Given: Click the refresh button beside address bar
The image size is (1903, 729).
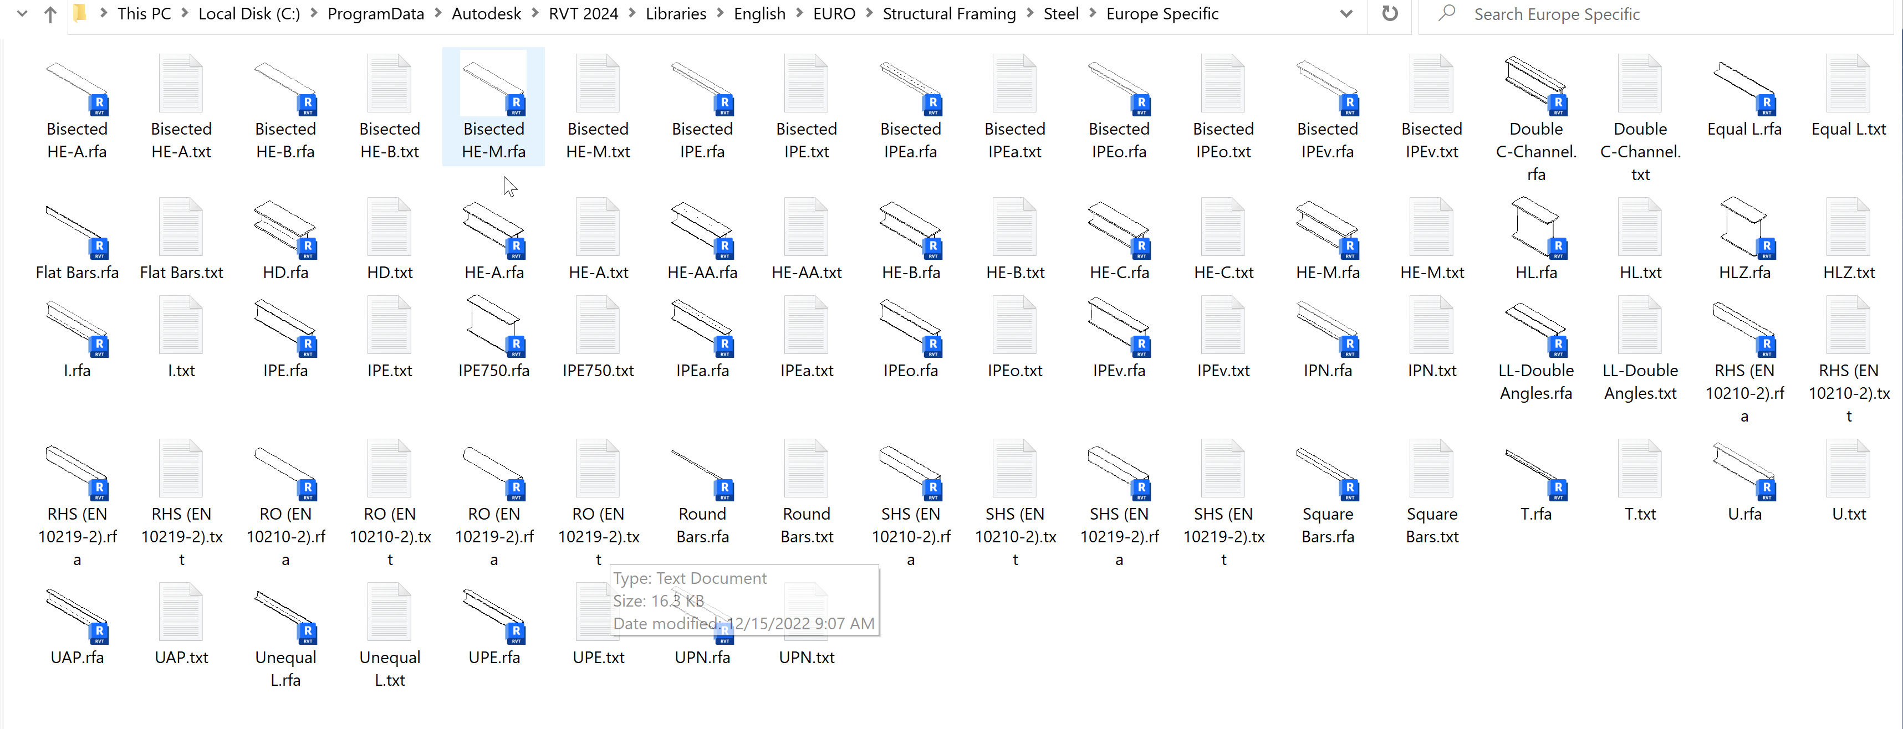Looking at the screenshot, I should 1390,14.
